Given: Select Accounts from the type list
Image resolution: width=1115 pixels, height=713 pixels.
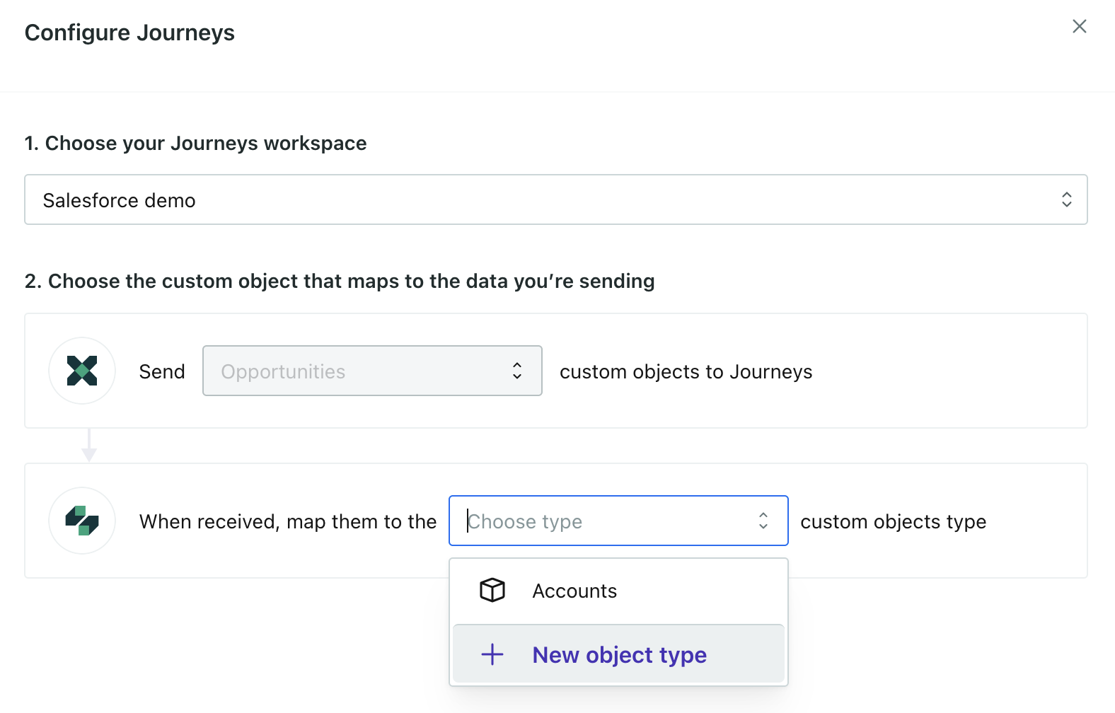Looking at the screenshot, I should pyautogui.click(x=618, y=591).
